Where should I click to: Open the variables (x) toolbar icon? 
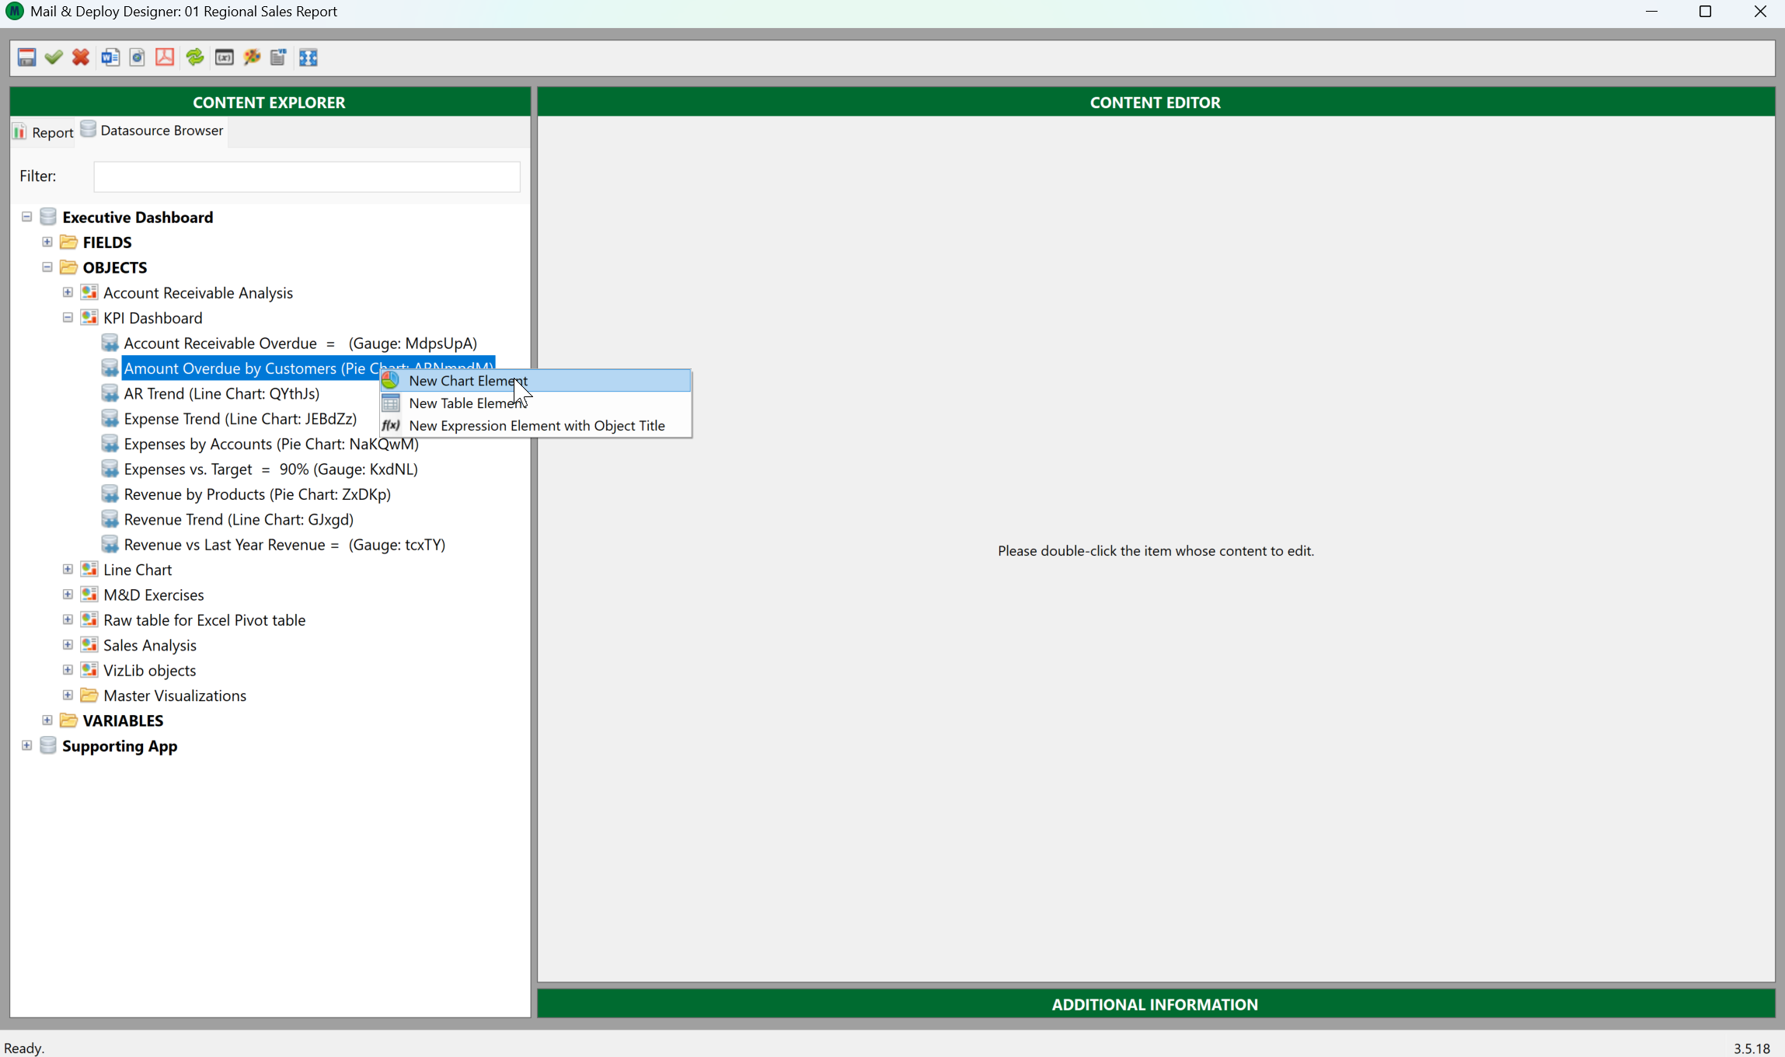pyautogui.click(x=225, y=58)
